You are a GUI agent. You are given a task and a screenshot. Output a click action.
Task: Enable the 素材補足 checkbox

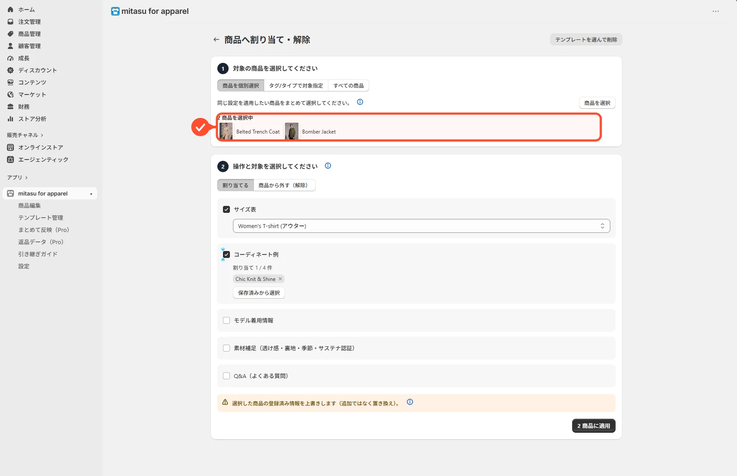pyautogui.click(x=226, y=348)
